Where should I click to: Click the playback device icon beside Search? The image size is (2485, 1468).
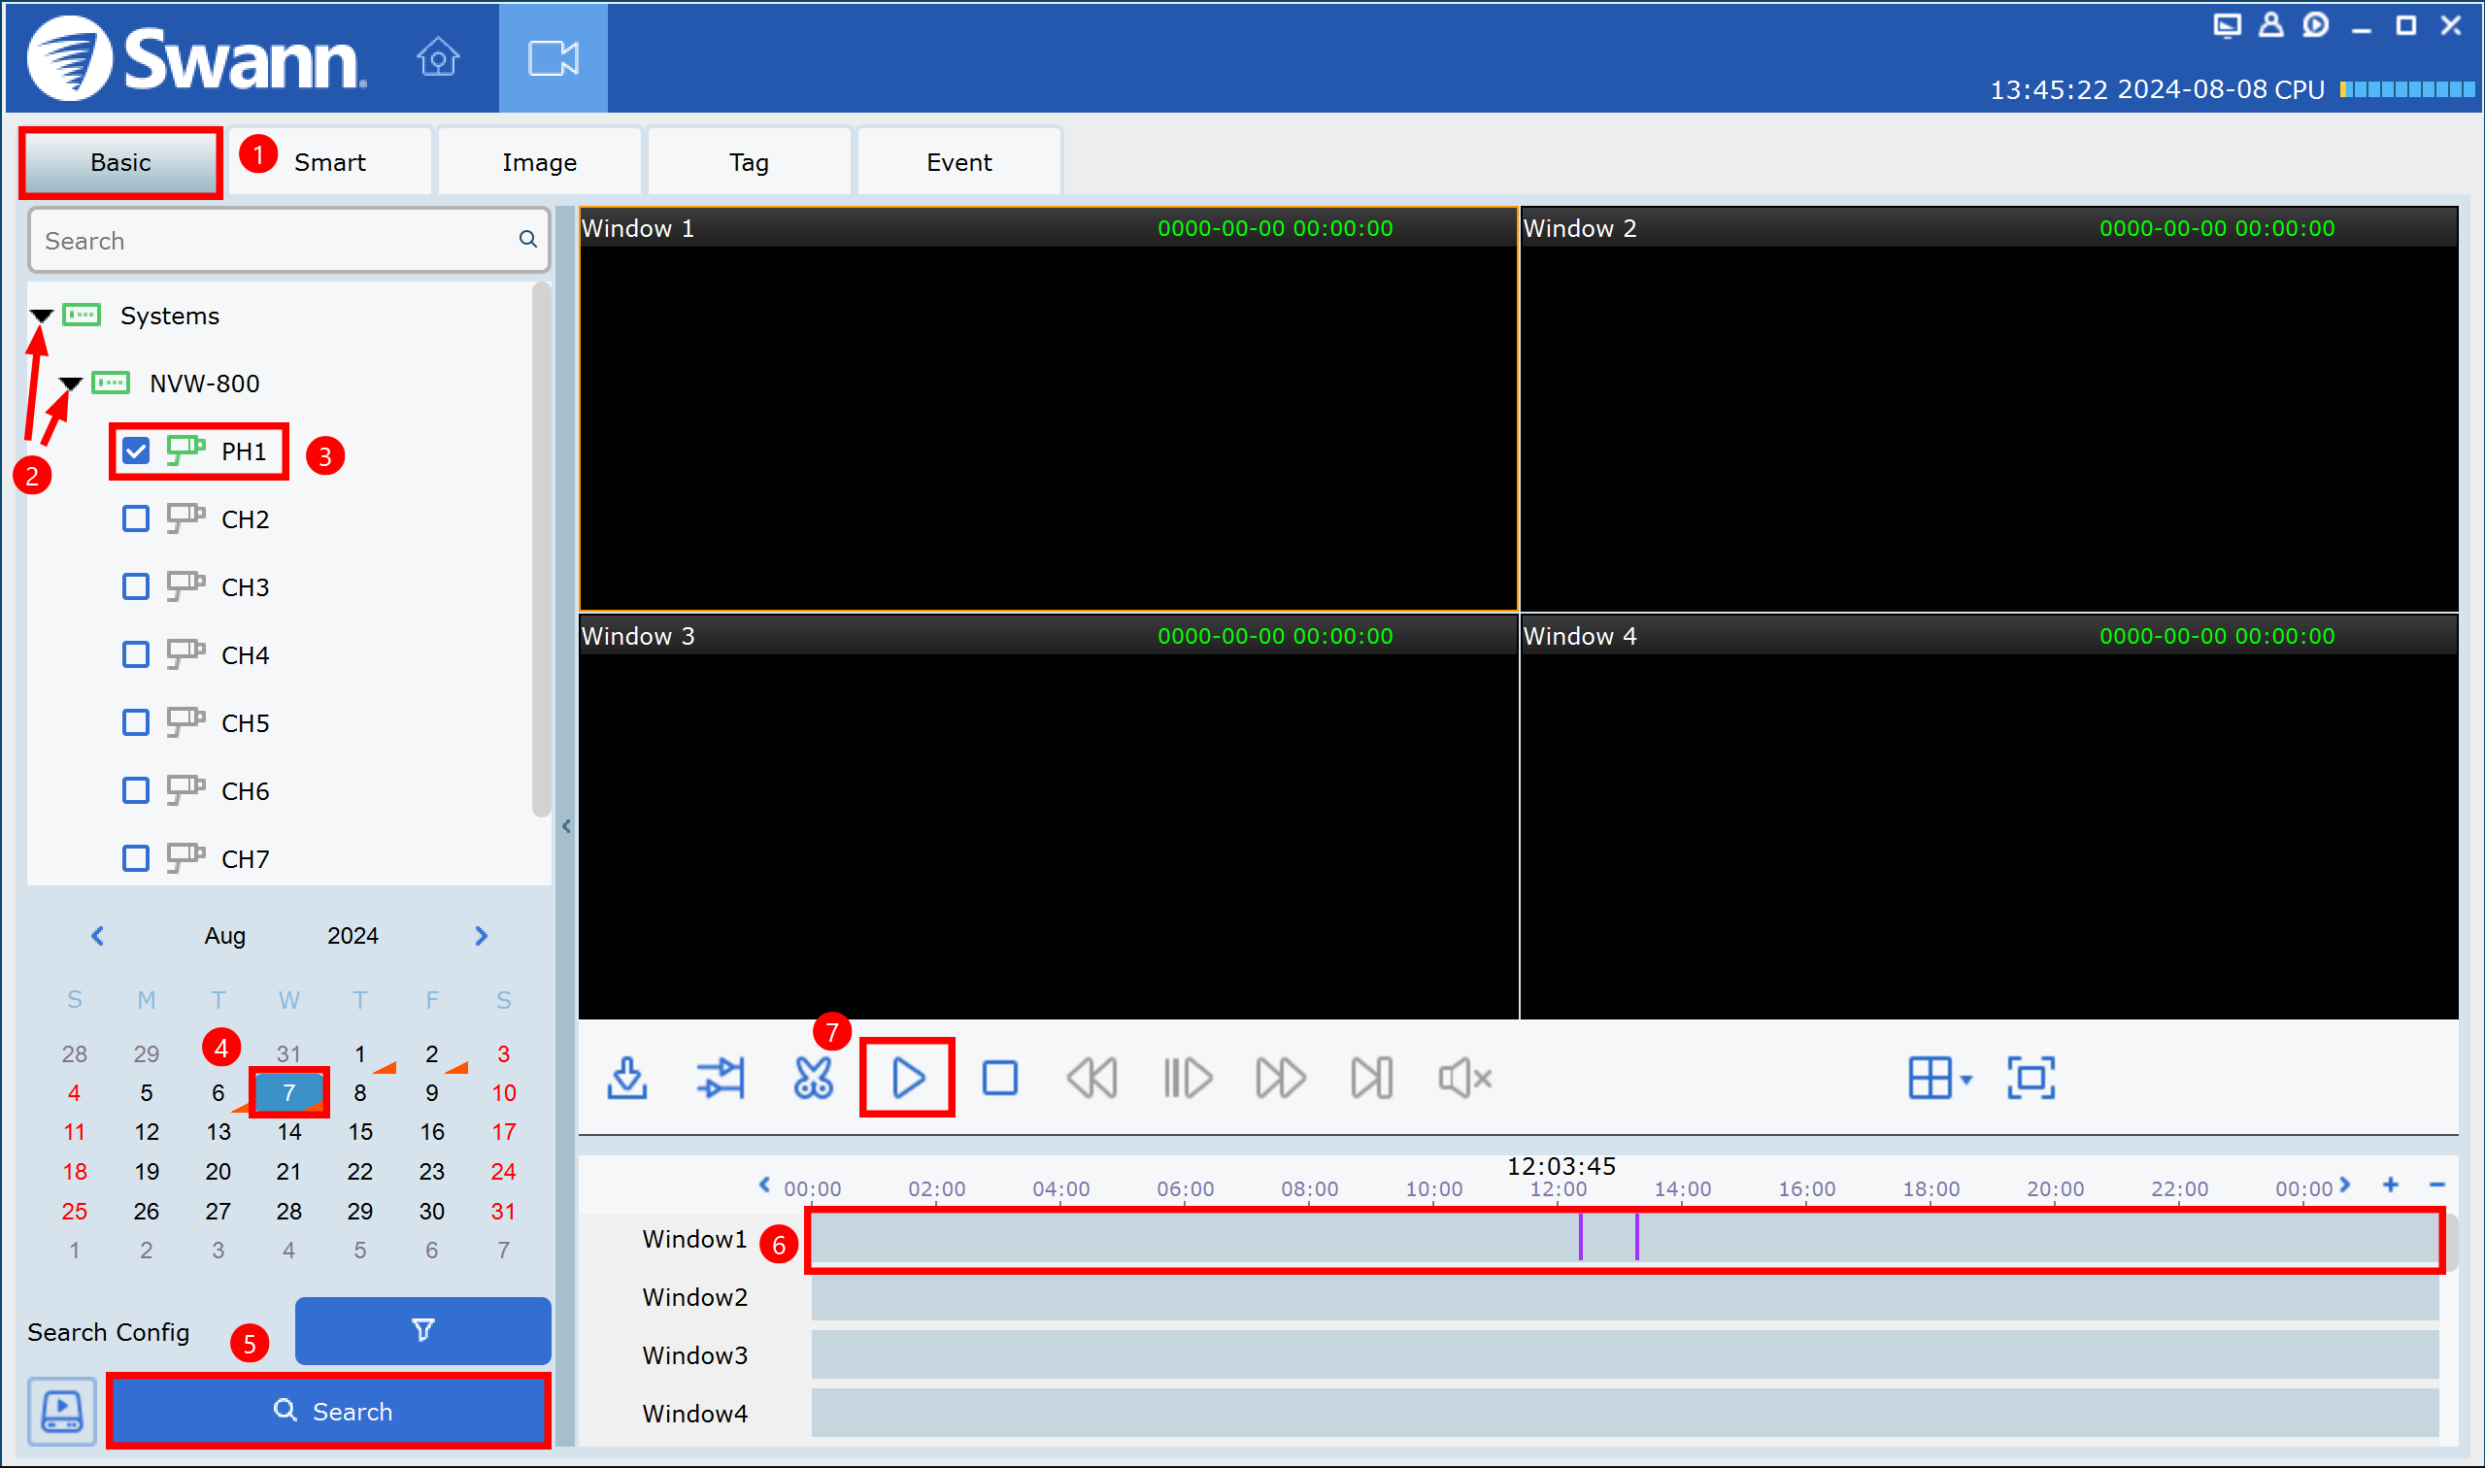(61, 1412)
